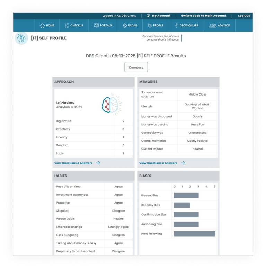Click Log Out in top bar

244,16
